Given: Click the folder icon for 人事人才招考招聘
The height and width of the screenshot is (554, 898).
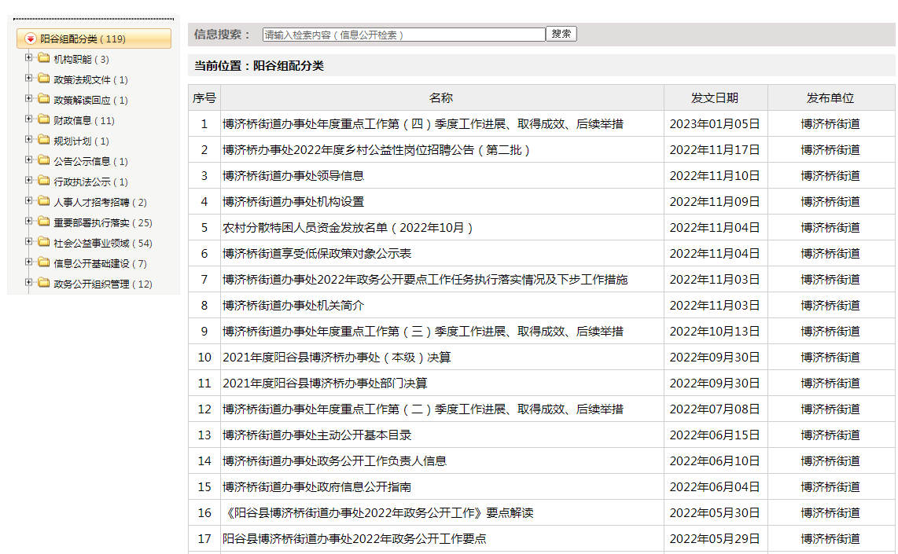Looking at the screenshot, I should 43,201.
